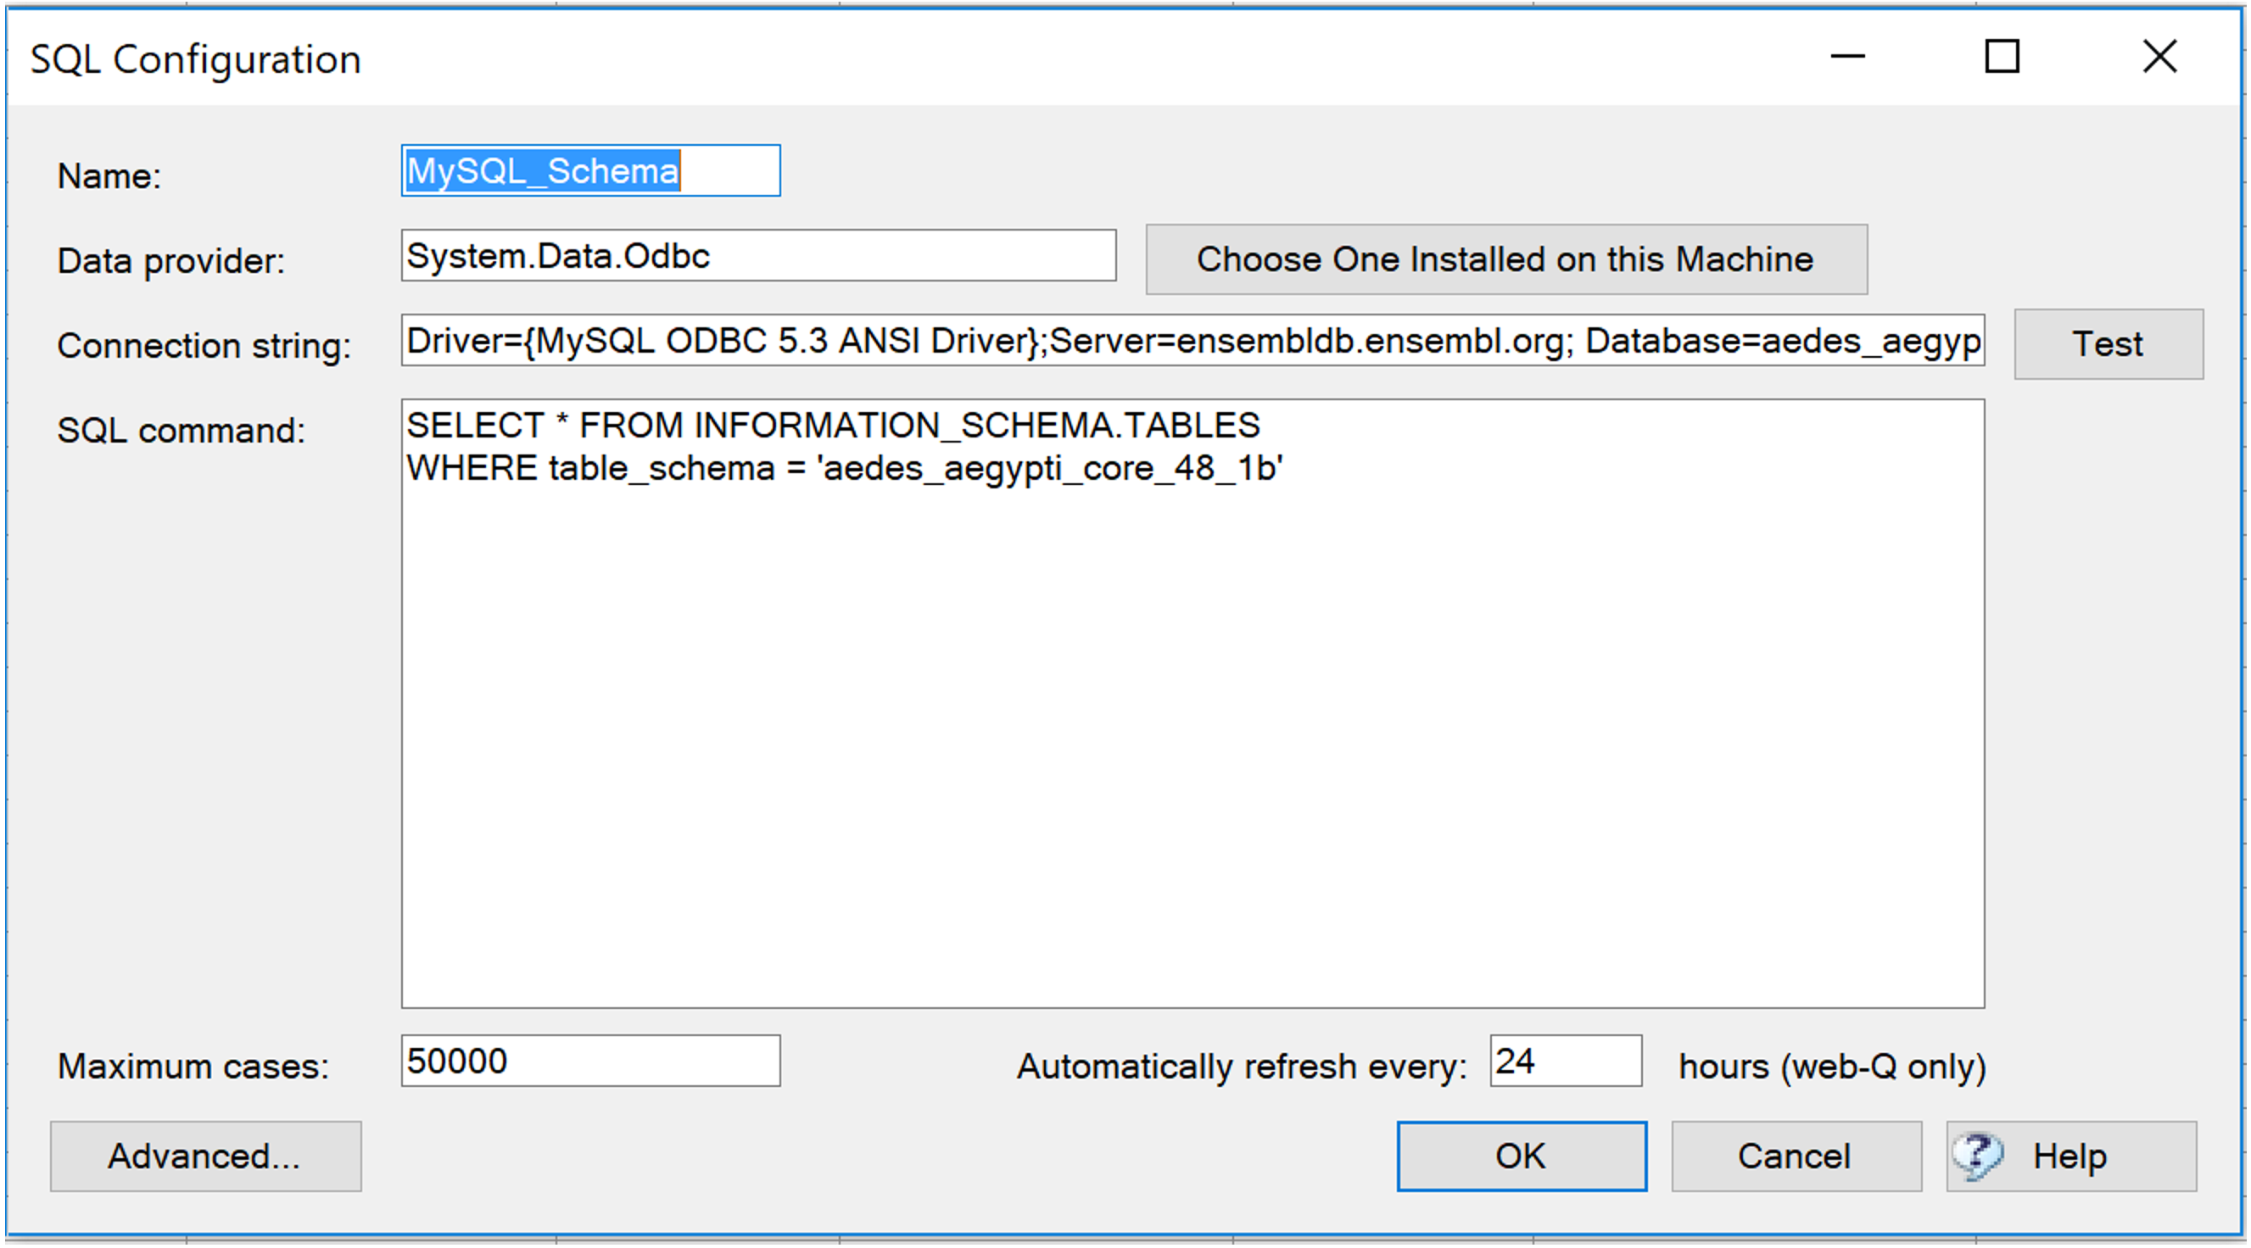Test the connection string
Image resolution: width=2251 pixels, height=1248 pixels.
tap(2109, 344)
